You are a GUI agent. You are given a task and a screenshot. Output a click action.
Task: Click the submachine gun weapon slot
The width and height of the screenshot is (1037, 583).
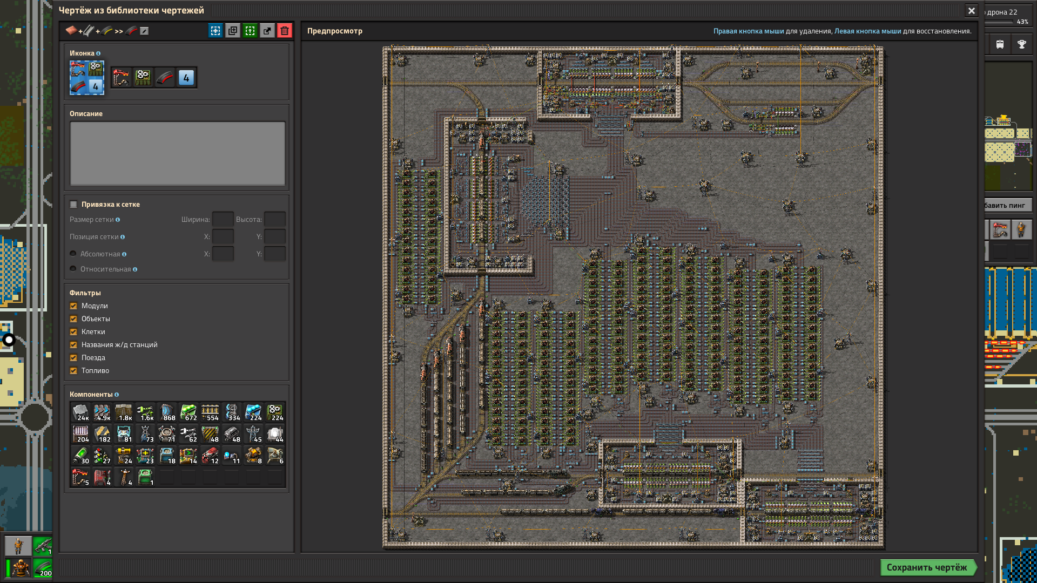[x=43, y=546]
